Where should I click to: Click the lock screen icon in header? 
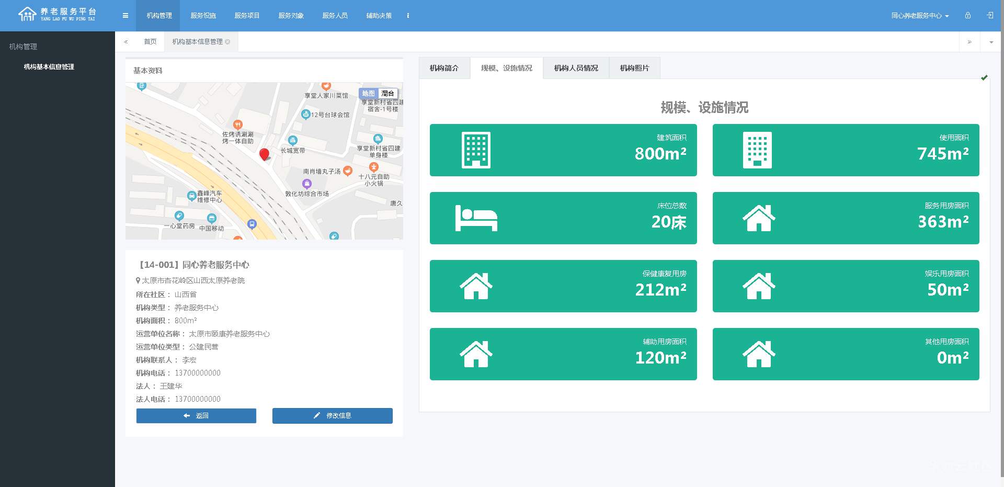(x=968, y=16)
